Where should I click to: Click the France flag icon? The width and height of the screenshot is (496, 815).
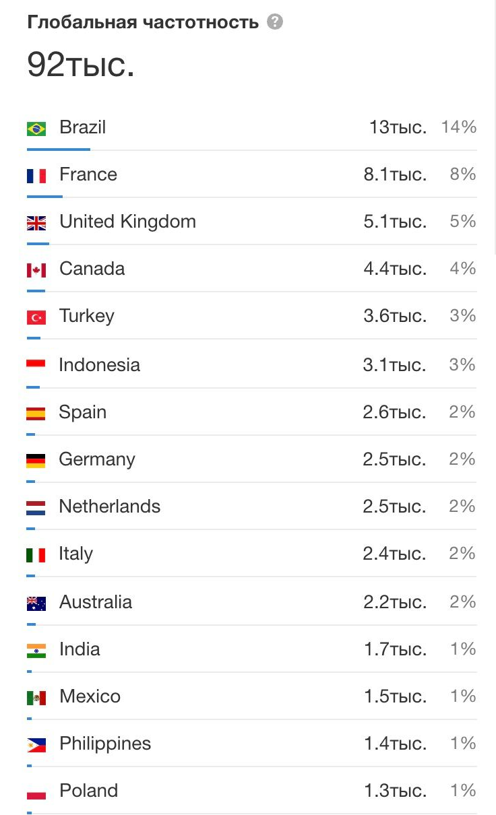click(36, 176)
